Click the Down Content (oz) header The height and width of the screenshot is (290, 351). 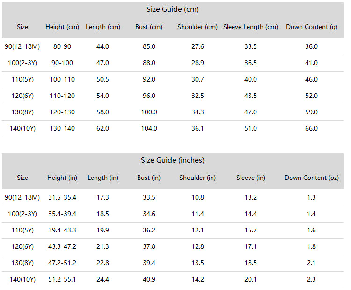tap(312, 178)
